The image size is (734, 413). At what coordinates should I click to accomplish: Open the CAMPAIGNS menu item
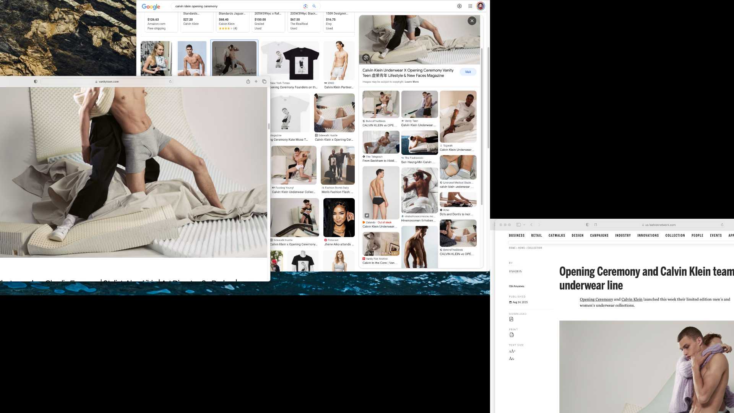(599, 236)
